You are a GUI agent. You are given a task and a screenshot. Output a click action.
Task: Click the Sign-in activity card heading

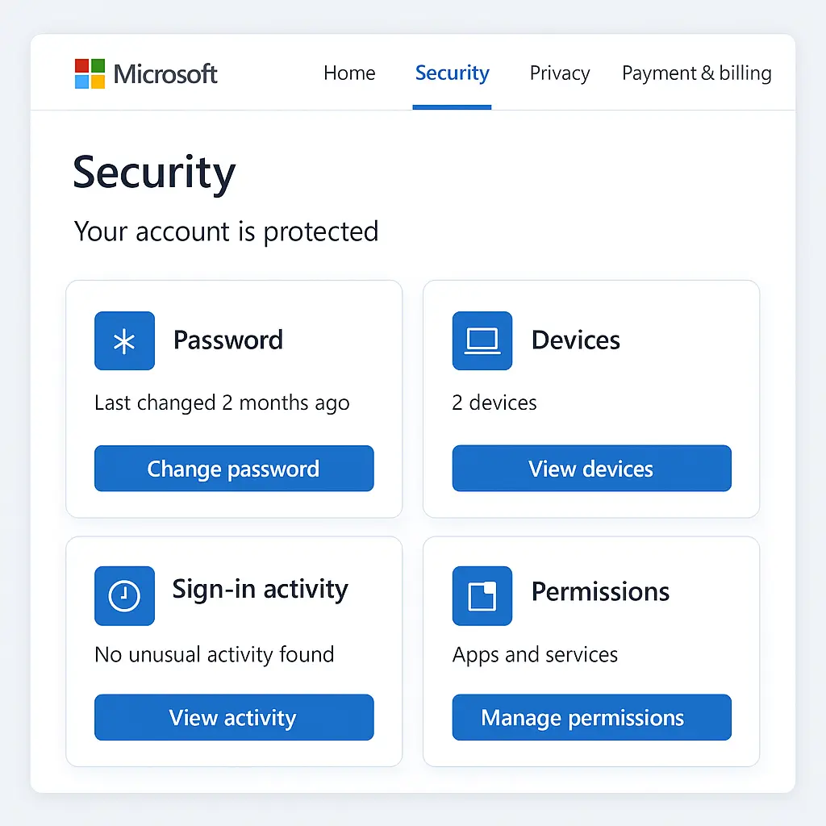(x=260, y=590)
